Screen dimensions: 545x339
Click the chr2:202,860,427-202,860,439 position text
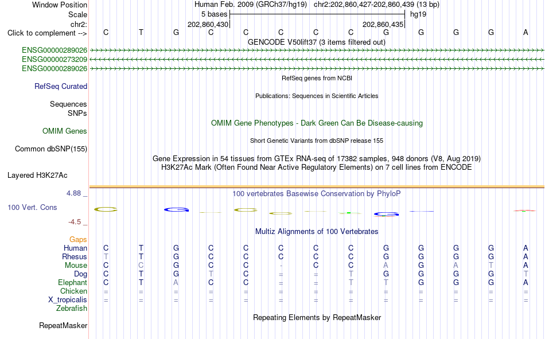376,5
